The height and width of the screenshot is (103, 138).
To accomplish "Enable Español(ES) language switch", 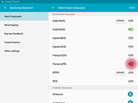I will (x=131, y=38).
